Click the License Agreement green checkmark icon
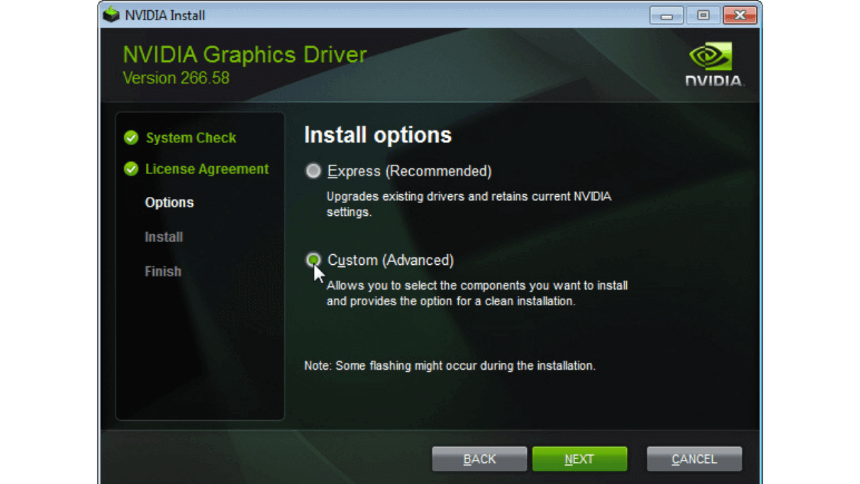The width and height of the screenshot is (860, 484). tap(131, 169)
